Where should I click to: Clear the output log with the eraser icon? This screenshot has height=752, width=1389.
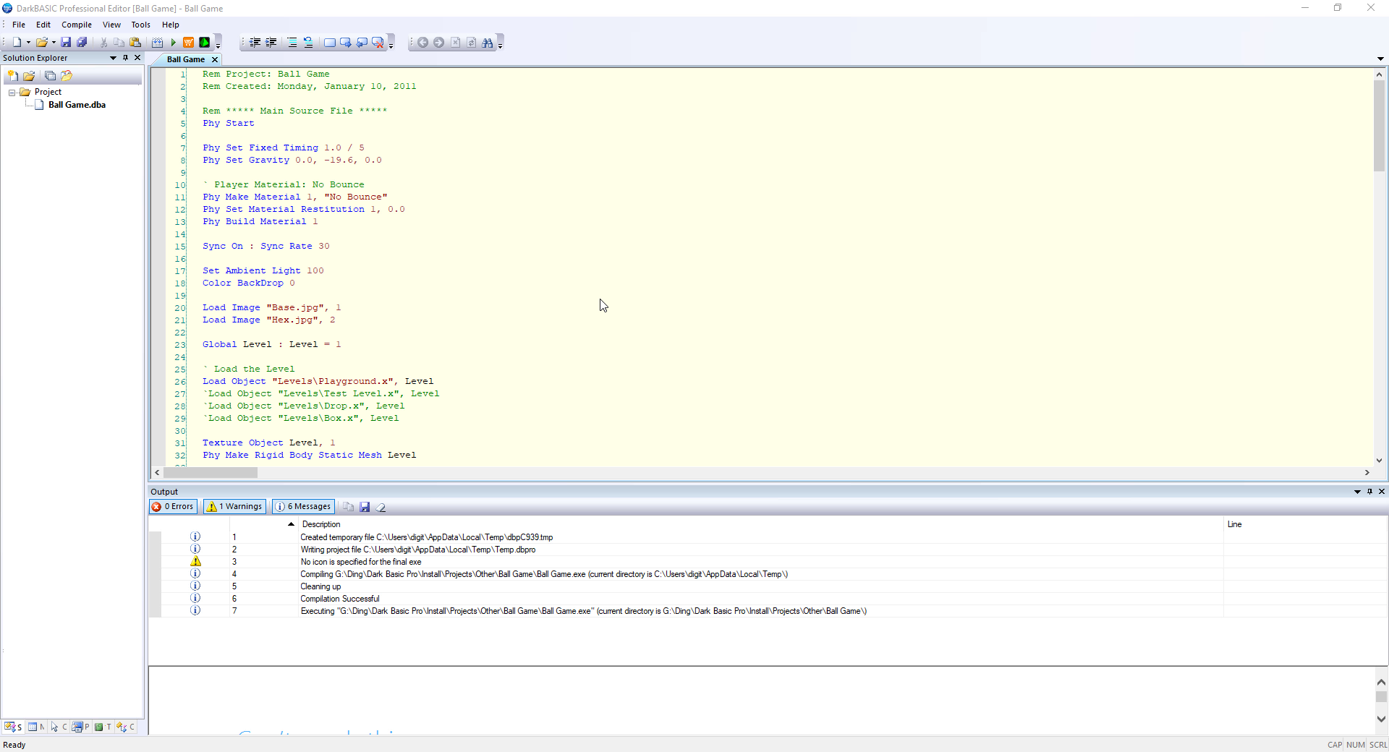click(x=381, y=507)
